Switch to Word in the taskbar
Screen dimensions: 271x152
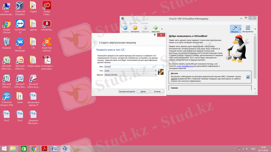pos(55,149)
